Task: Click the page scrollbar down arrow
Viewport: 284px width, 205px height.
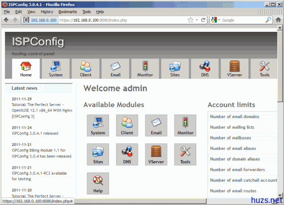Action: pyautogui.click(x=280, y=195)
